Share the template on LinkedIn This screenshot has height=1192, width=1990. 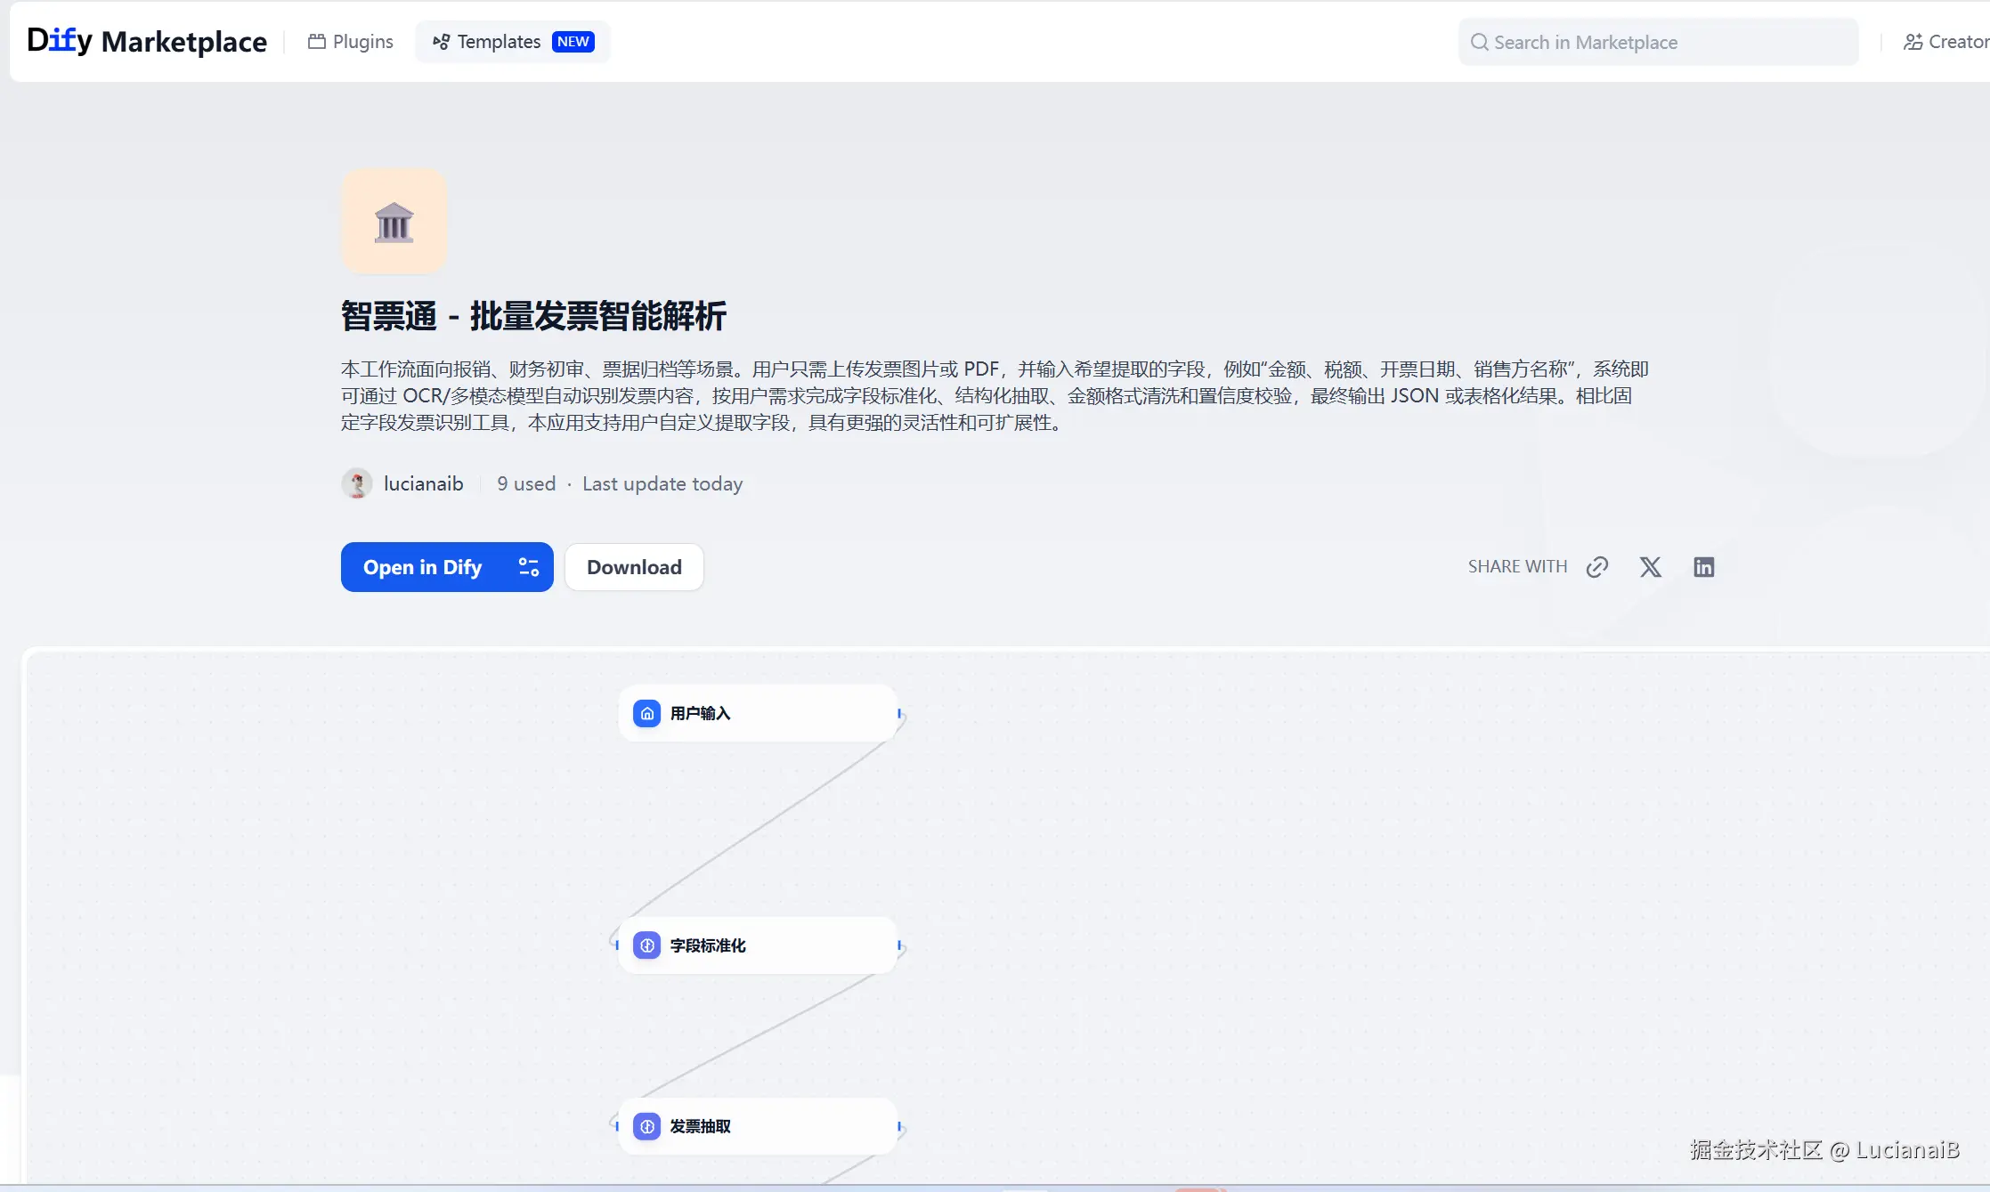point(1704,567)
